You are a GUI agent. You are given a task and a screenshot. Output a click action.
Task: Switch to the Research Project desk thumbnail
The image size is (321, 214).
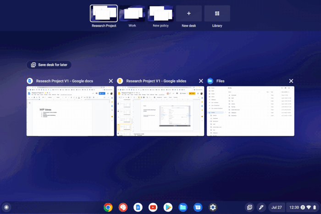tap(104, 13)
